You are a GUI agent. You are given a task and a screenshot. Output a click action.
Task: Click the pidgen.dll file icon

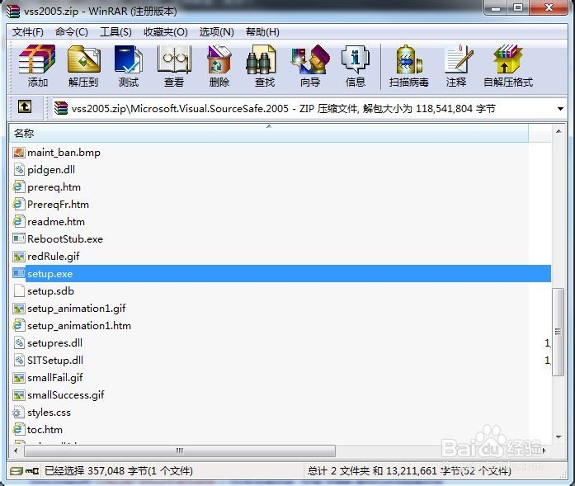point(19,169)
